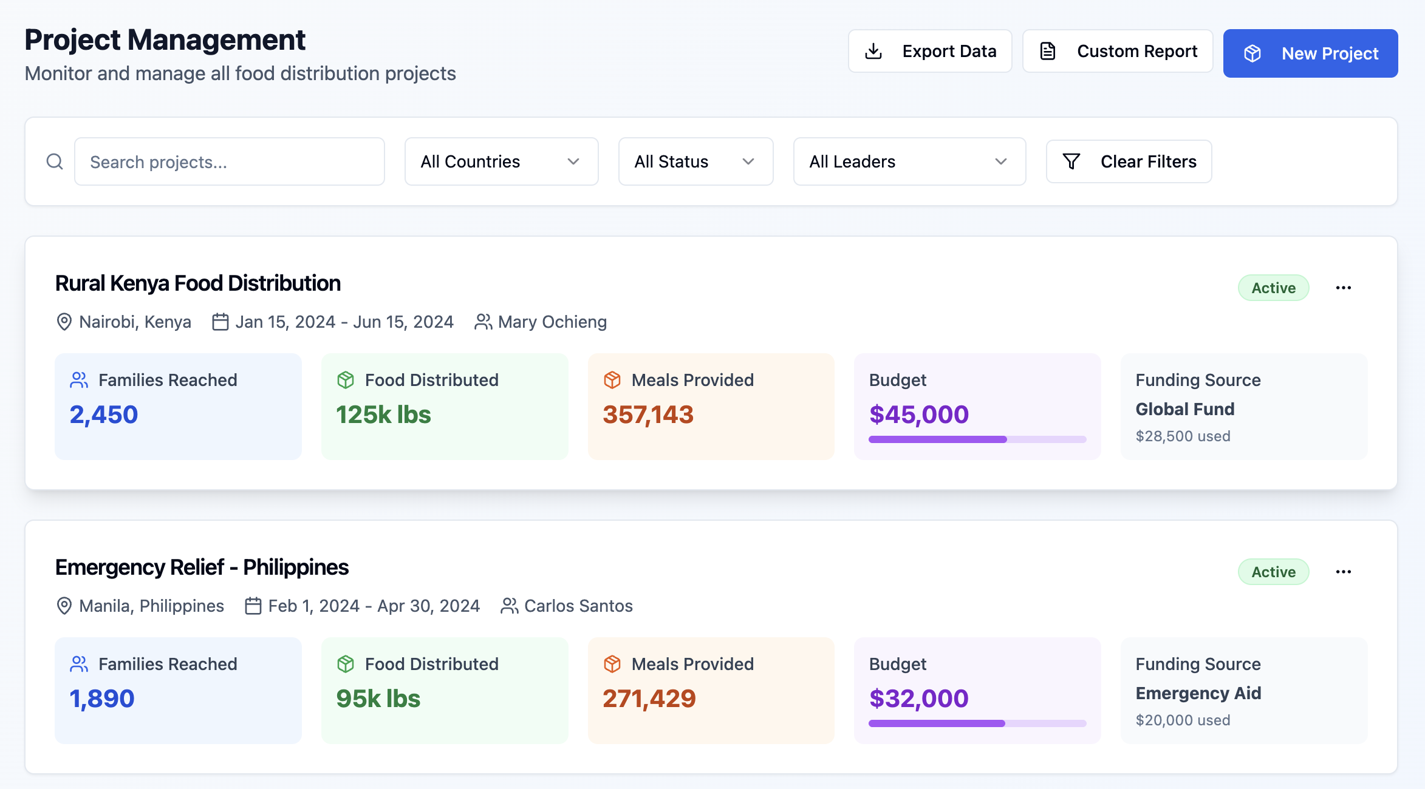
Task: Expand the All Countries dropdown
Action: [501, 161]
